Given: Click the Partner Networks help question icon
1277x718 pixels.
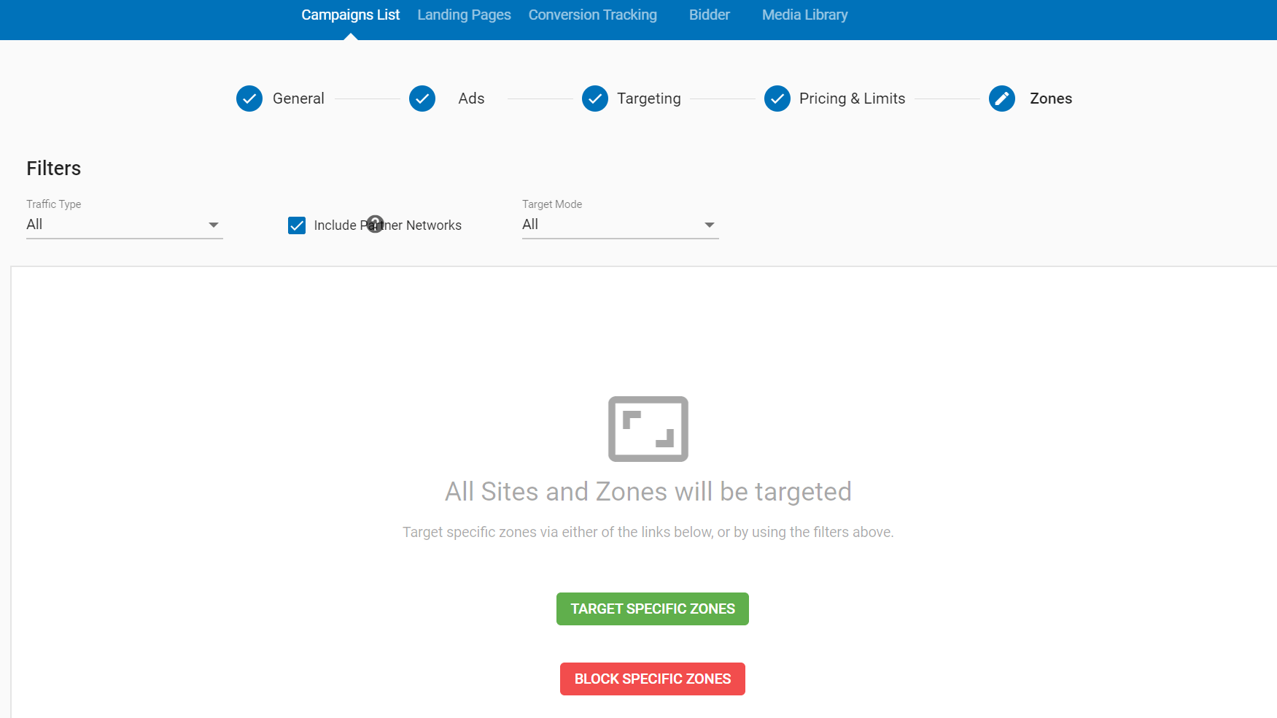Looking at the screenshot, I should point(375,224).
